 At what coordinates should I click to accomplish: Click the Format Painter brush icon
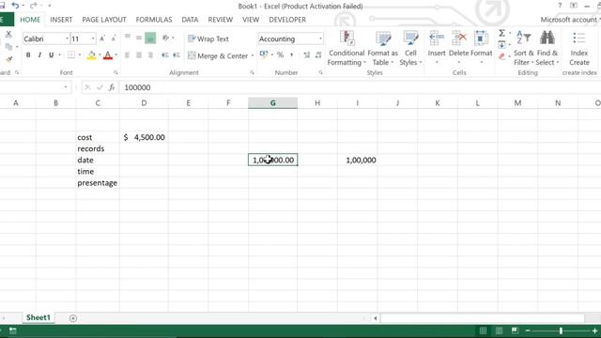tap(8, 59)
